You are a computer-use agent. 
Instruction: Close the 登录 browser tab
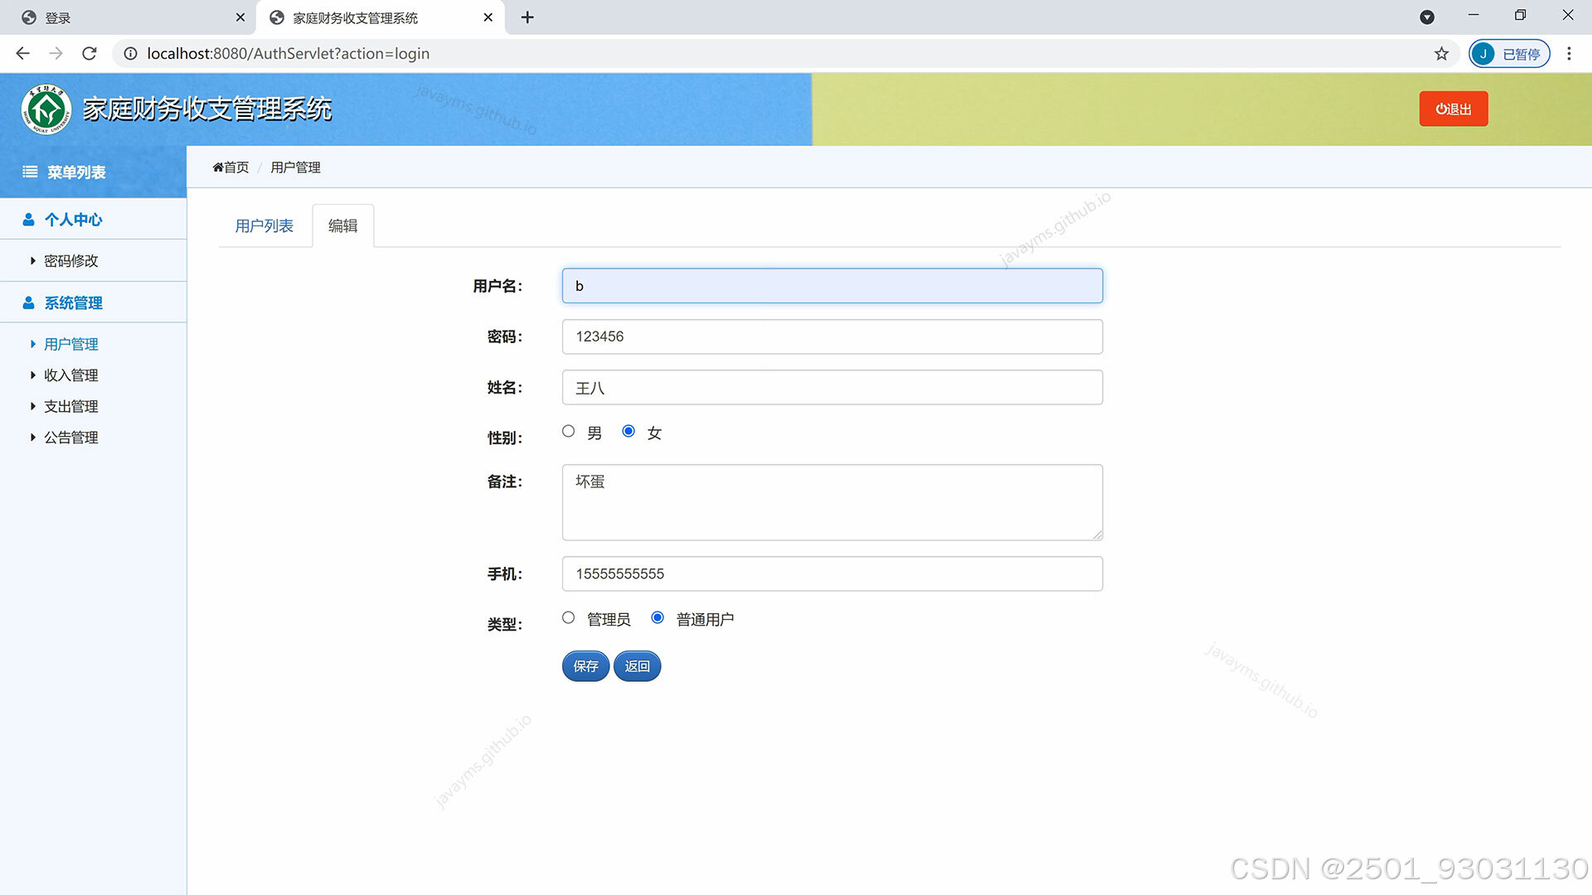240,17
